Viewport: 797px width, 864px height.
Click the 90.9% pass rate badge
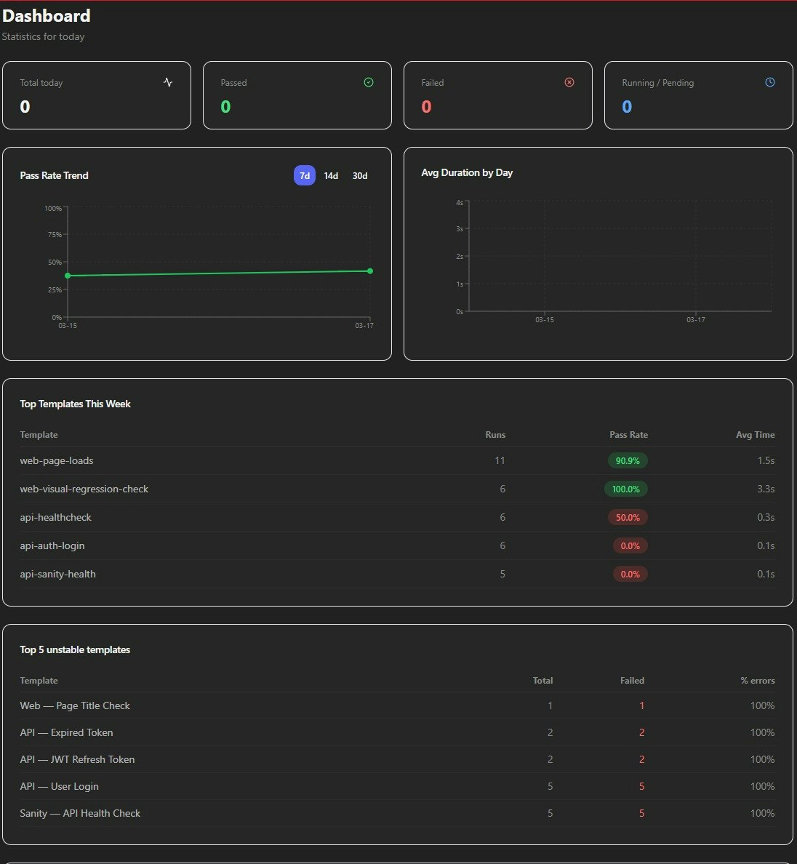pos(628,460)
